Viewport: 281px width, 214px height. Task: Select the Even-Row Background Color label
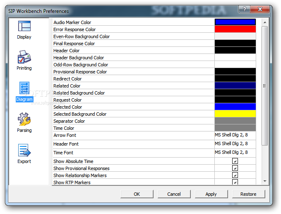(x=82, y=36)
